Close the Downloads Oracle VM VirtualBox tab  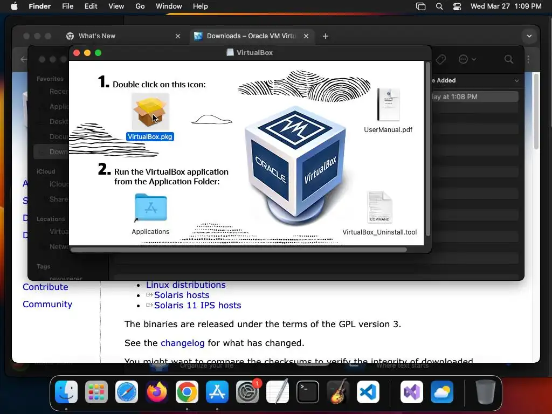(x=306, y=36)
